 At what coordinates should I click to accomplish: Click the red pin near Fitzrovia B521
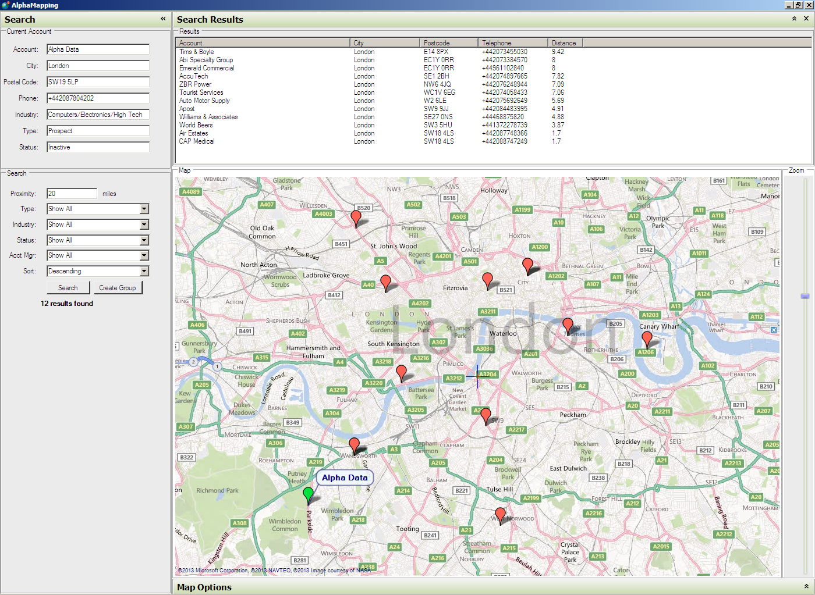[488, 281]
